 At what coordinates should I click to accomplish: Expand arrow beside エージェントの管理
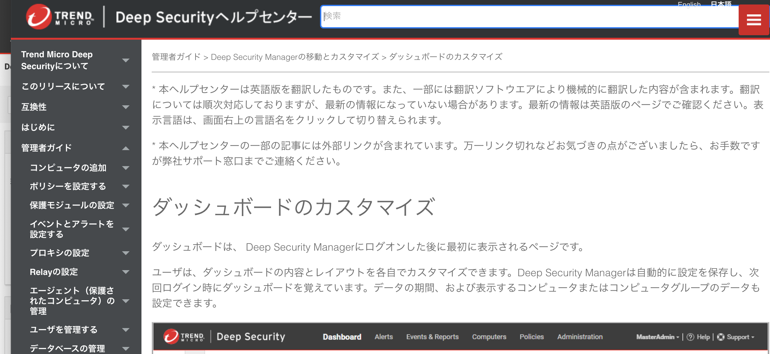[x=126, y=301]
